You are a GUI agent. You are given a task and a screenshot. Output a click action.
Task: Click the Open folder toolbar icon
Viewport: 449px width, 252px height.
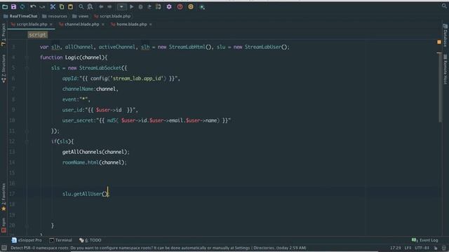coord(5,6)
